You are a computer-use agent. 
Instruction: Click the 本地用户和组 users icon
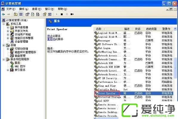point(12,34)
